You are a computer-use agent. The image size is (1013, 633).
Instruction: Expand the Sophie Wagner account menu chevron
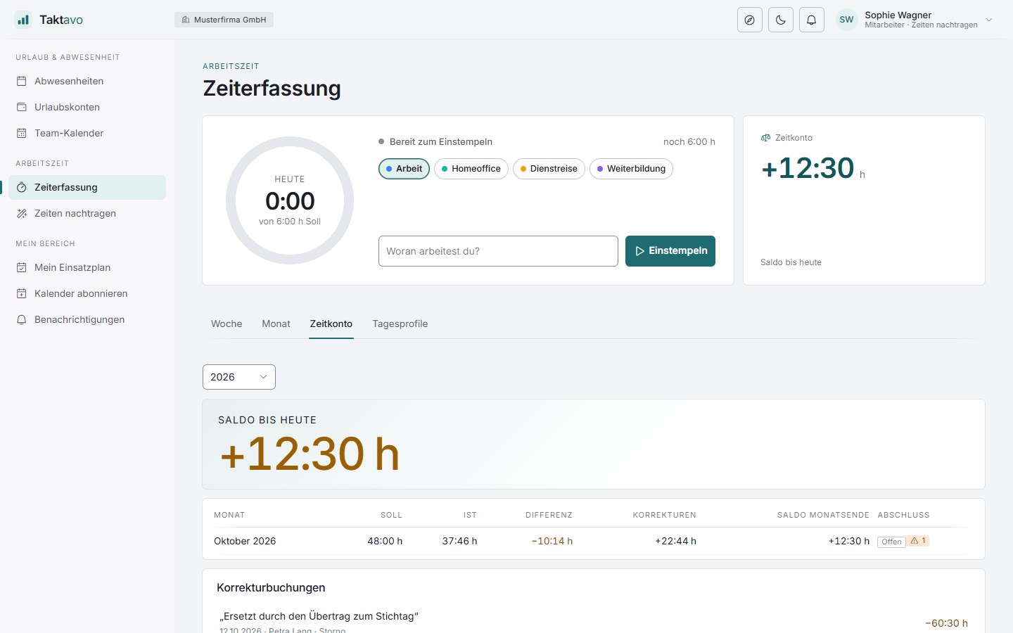click(989, 20)
